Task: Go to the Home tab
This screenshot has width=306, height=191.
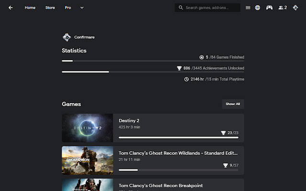Action: click(30, 8)
